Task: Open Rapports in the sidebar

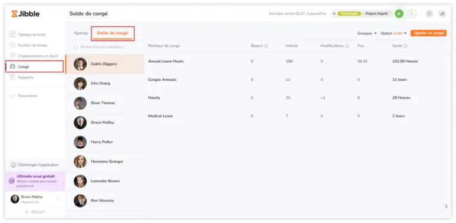Action: click(26, 77)
